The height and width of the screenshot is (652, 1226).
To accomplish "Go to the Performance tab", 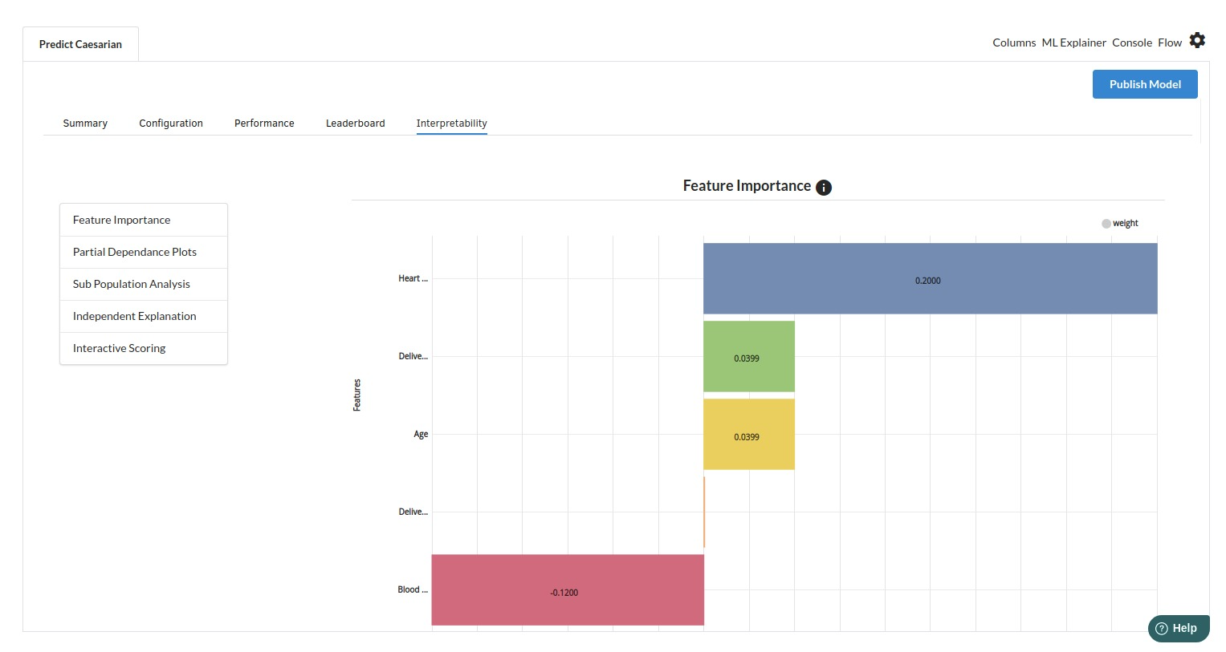I will 264,124.
